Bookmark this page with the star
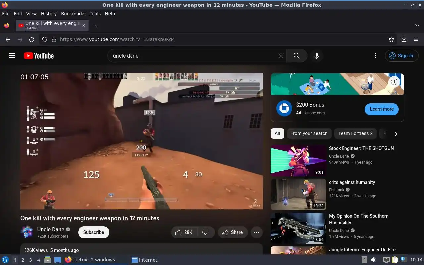Viewport: 424px width, 265px height. pyautogui.click(x=391, y=39)
